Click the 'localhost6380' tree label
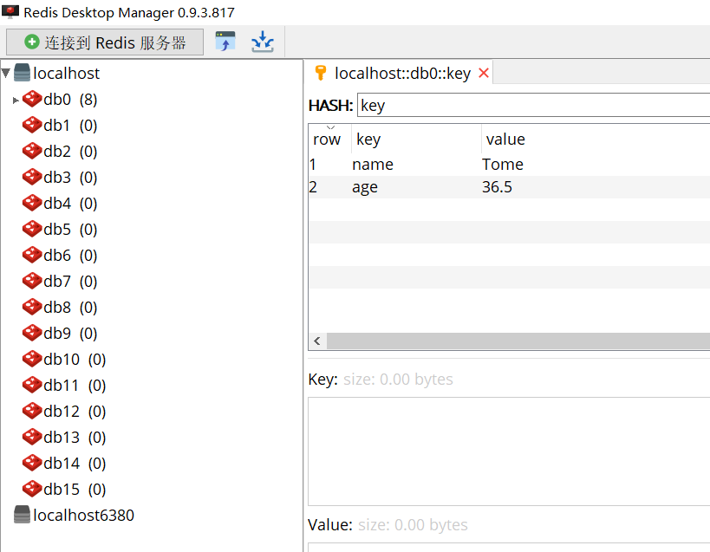This screenshot has width=710, height=552. click(x=83, y=515)
